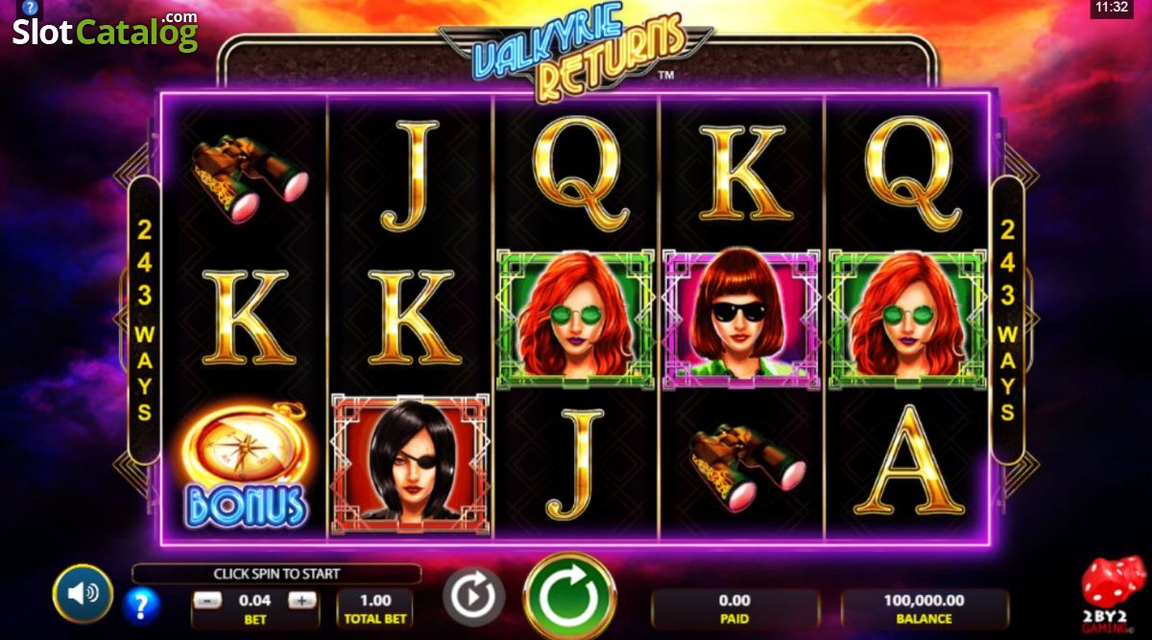The width and height of the screenshot is (1152, 640).
Task: Select the eyepatch woman symbol
Action: pos(411,463)
